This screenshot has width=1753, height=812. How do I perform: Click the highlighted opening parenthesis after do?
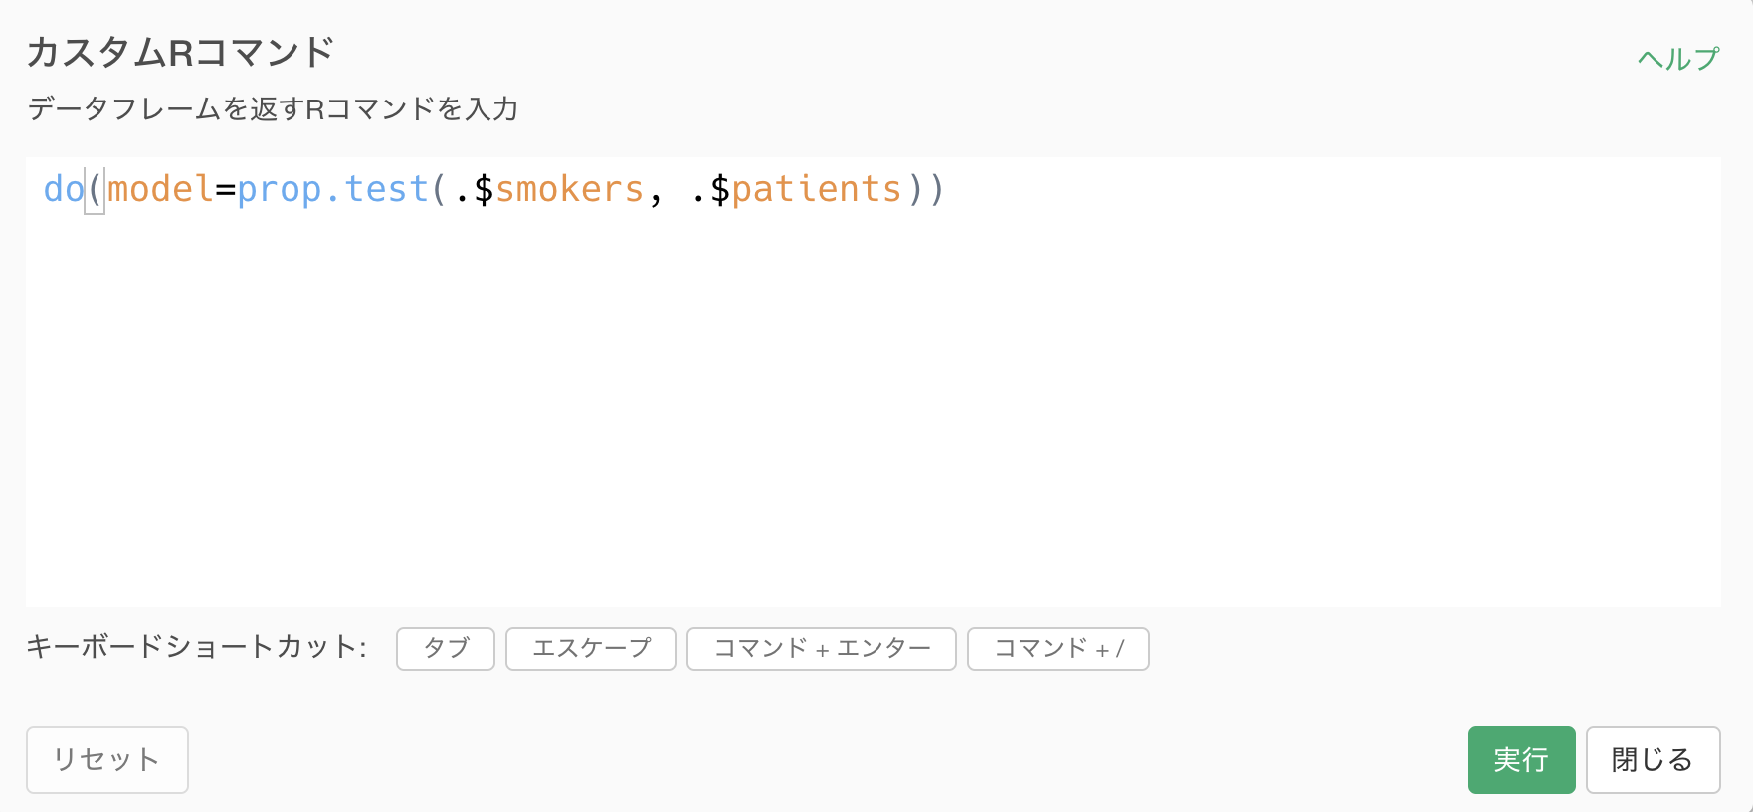(96, 189)
